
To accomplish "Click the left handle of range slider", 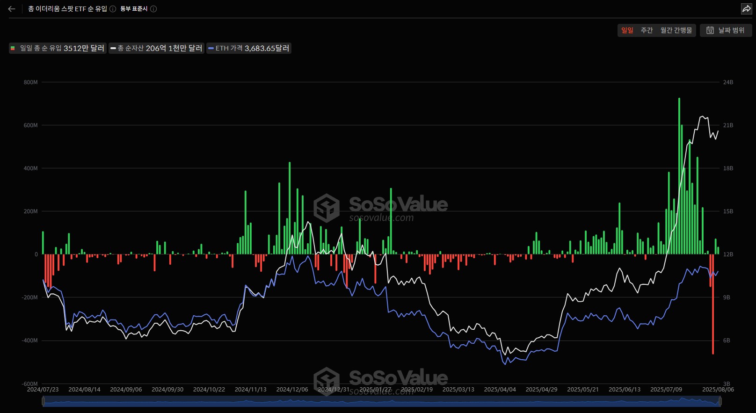I will click(43, 401).
